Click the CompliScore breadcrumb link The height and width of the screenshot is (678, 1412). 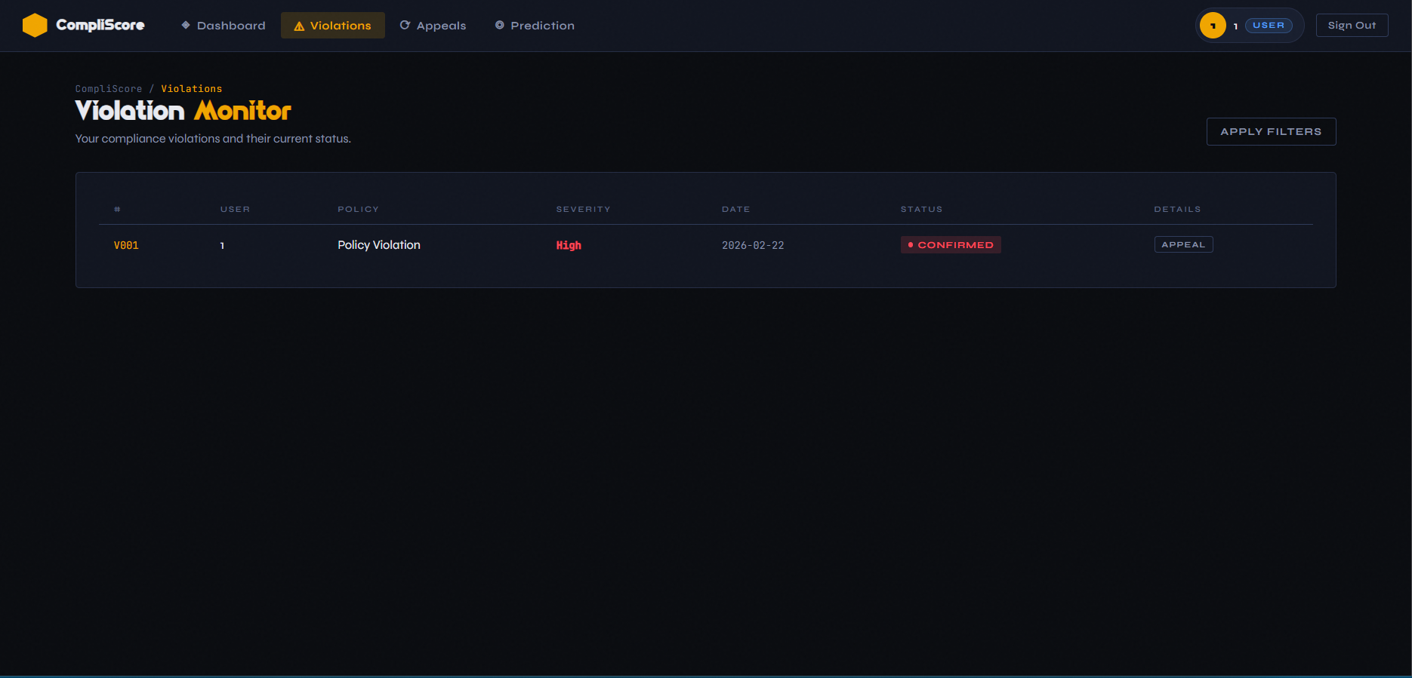[109, 89]
